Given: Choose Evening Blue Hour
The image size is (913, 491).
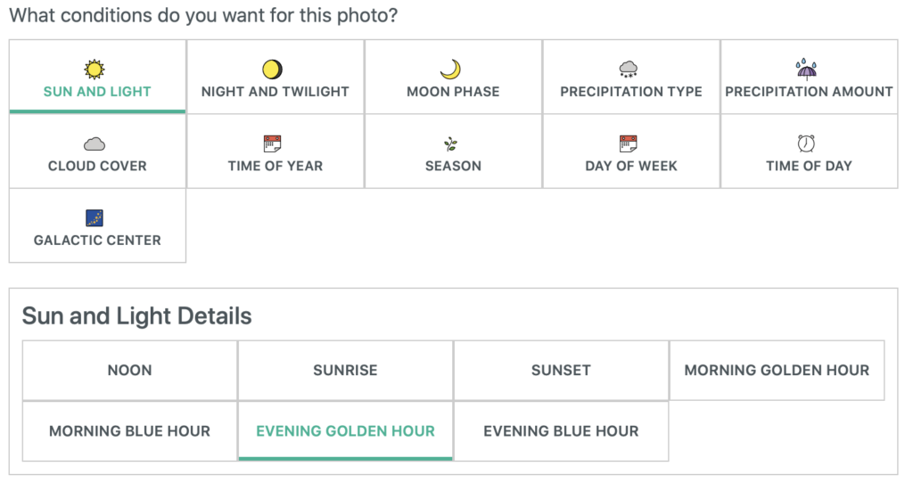Looking at the screenshot, I should (561, 431).
